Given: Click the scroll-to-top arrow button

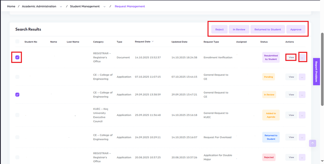Looking at the screenshot, I should pyautogui.click(x=312, y=143).
